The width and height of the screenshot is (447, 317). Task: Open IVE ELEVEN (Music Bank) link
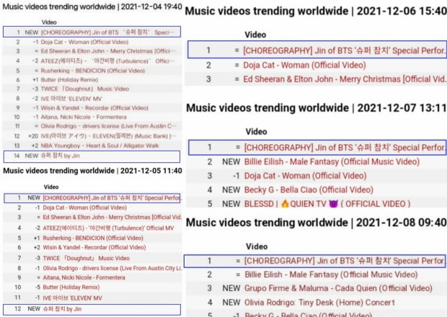(108, 136)
